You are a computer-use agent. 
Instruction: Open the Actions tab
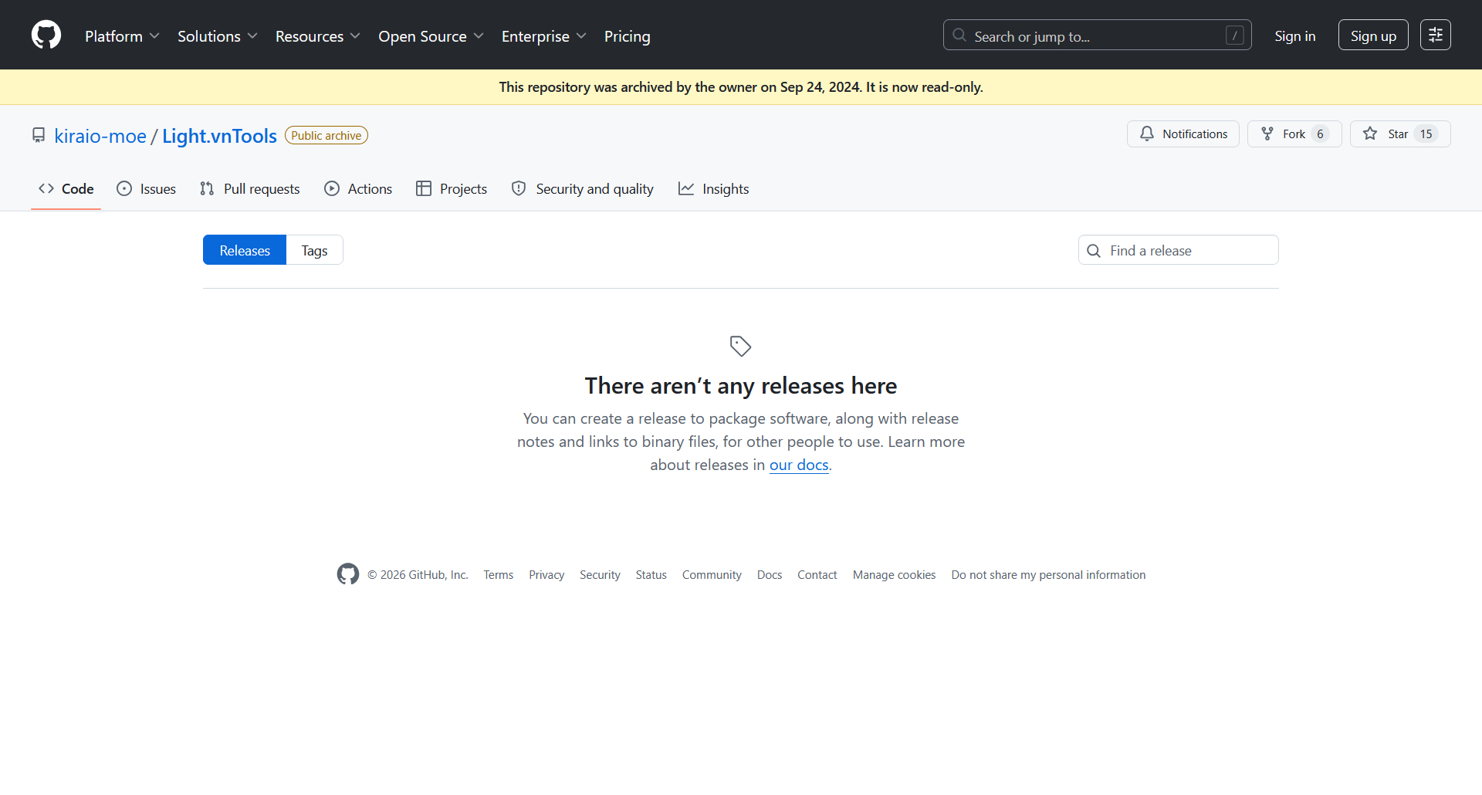coord(358,189)
